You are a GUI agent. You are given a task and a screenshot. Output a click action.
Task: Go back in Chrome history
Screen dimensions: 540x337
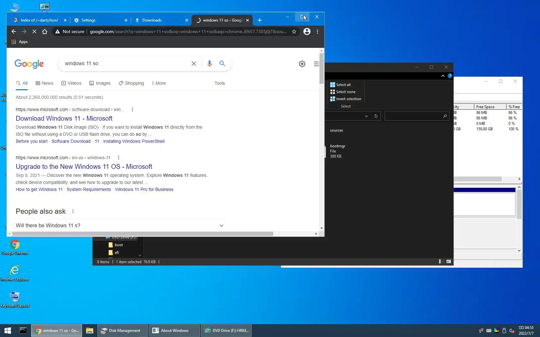point(14,31)
